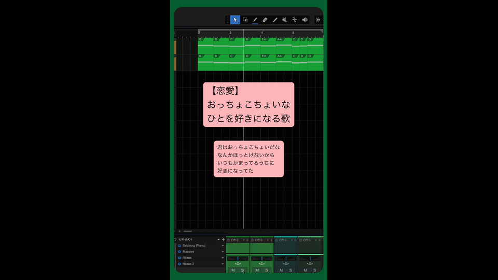Open inserts dropdown on the rightmost channel
Image resolution: width=498 pixels, height=280 pixels.
tap(316, 240)
